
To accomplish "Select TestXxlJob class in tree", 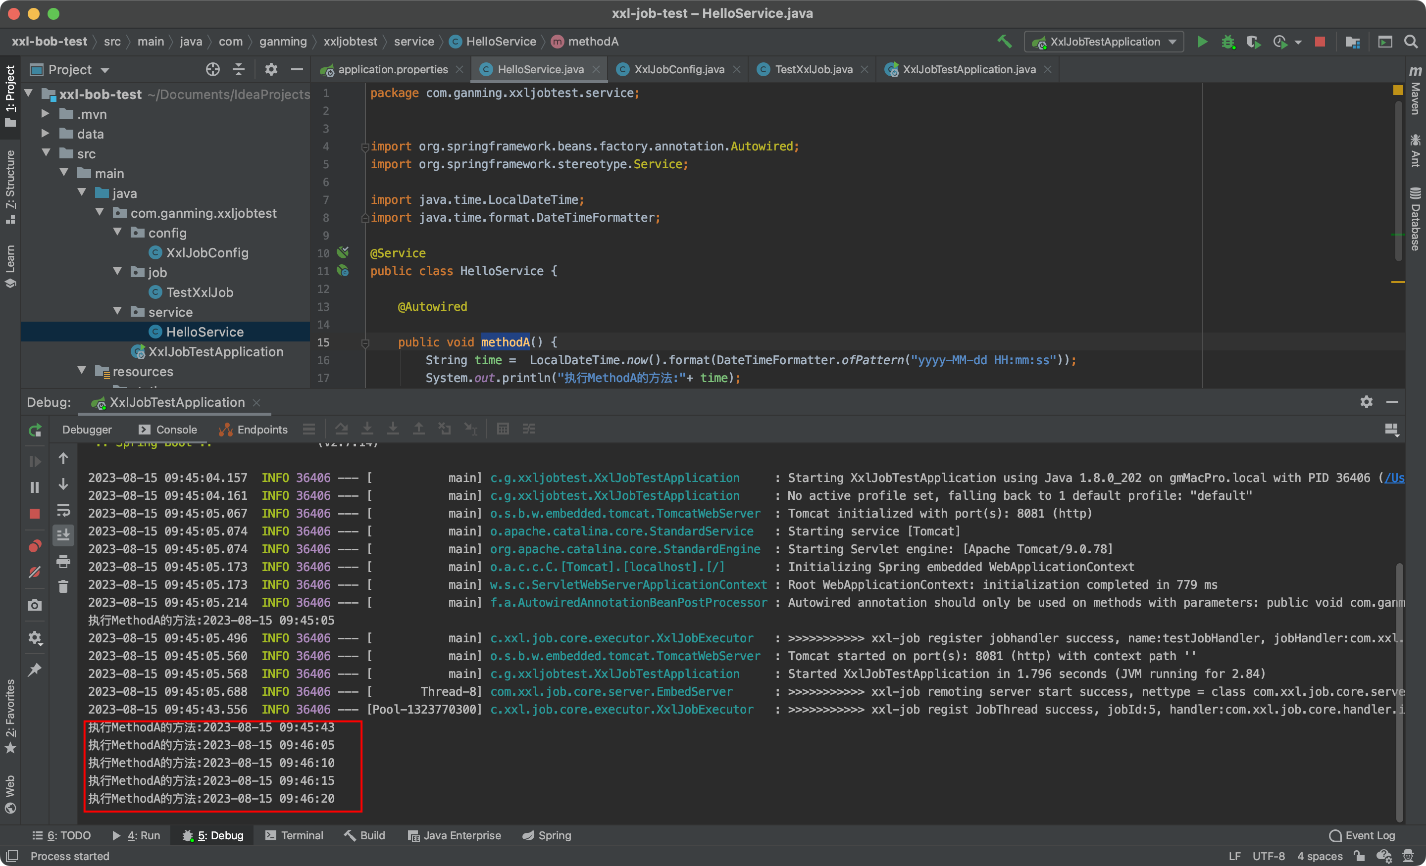I will pos(200,292).
